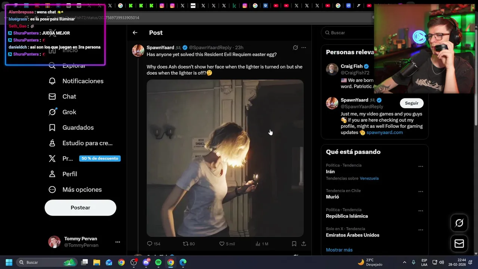Open the floating Grok button

point(459,223)
